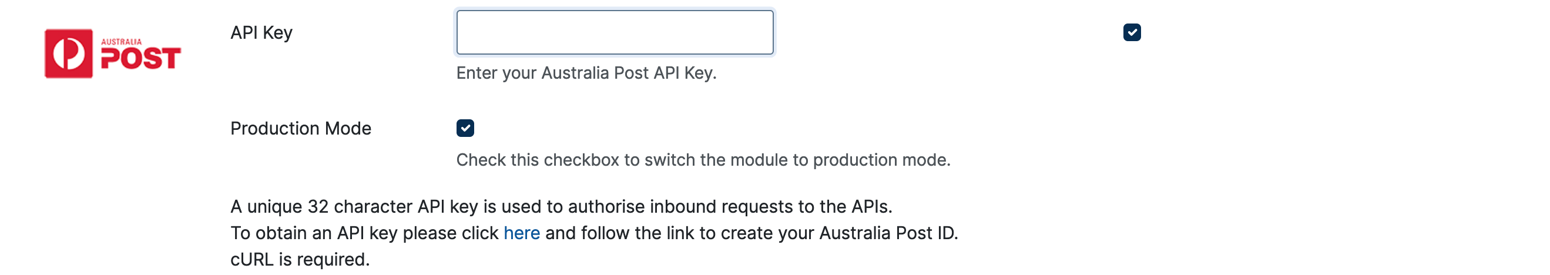The width and height of the screenshot is (1550, 275).
Task: Click the production mode checkbox description text
Action: coord(703,160)
